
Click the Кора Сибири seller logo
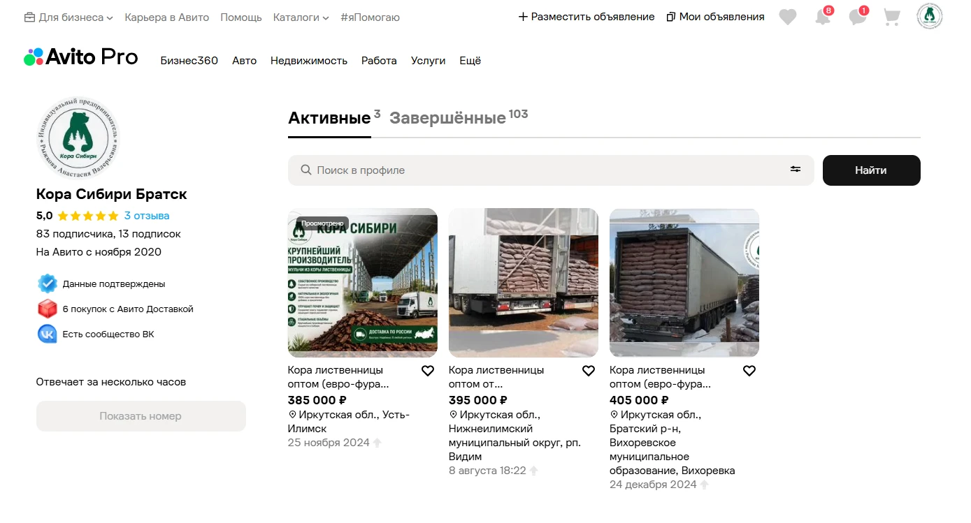click(x=78, y=138)
